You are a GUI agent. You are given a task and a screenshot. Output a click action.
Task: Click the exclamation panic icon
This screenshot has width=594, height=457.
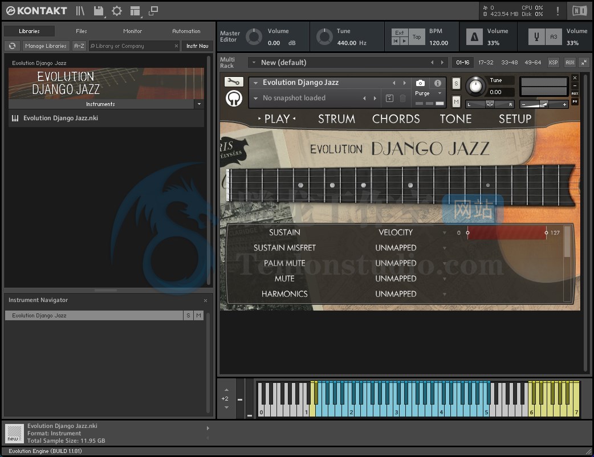tap(558, 11)
